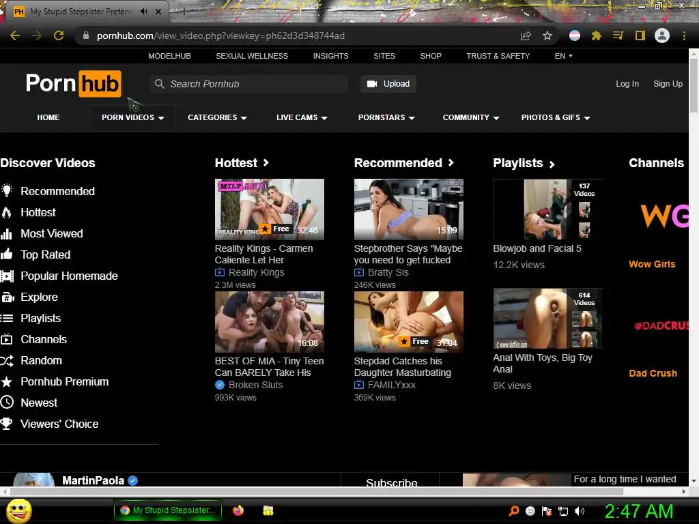Expand the EN language dropdown
This screenshot has height=524, width=699.
tap(563, 56)
